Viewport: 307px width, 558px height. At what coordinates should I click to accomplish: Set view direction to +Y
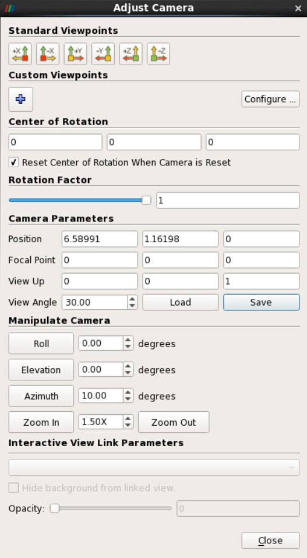pos(75,54)
